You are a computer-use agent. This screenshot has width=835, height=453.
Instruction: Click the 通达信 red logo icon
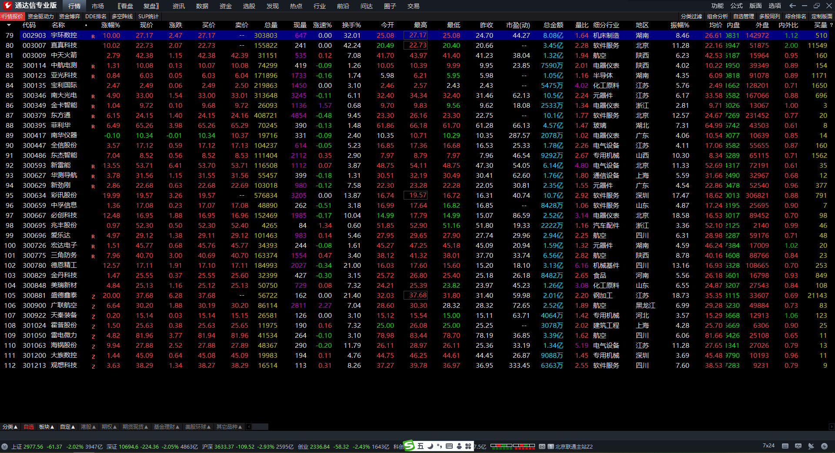pyautogui.click(x=7, y=5)
